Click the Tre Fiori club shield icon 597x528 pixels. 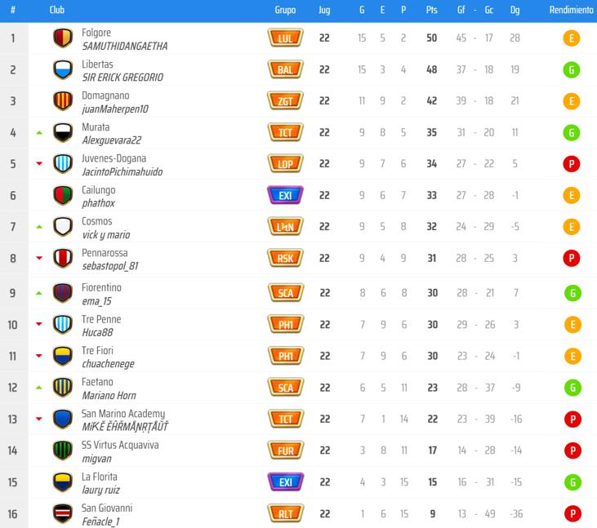click(x=63, y=356)
